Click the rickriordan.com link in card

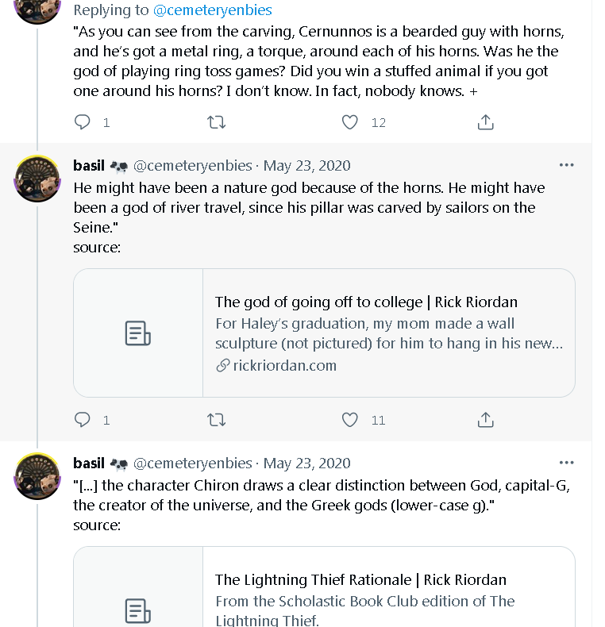coord(284,366)
